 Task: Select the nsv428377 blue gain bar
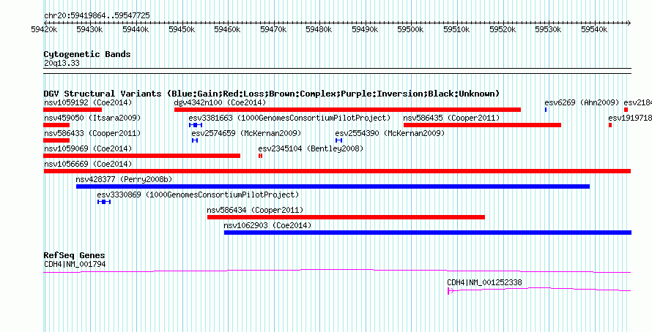[x=333, y=186]
